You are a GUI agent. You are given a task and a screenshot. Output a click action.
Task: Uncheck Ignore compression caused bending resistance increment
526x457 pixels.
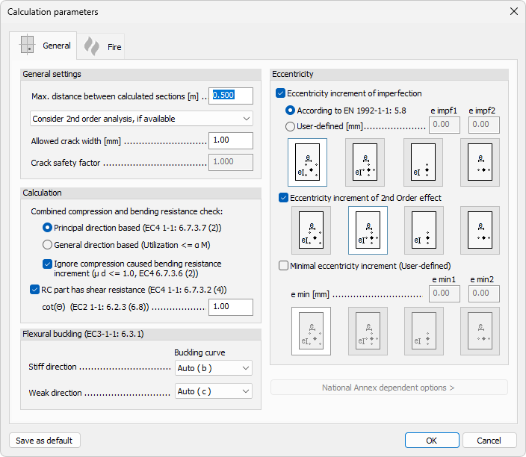click(x=47, y=264)
